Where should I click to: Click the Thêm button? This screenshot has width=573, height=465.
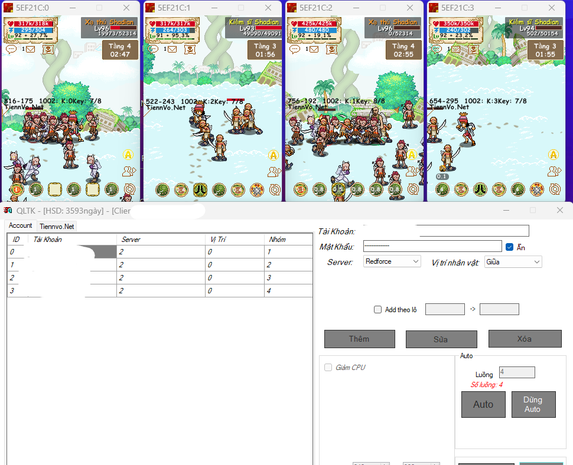[359, 339]
